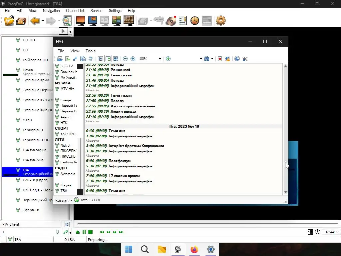The width and height of the screenshot is (341, 256).
Task: Open Windows Start button
Action: coord(129,249)
